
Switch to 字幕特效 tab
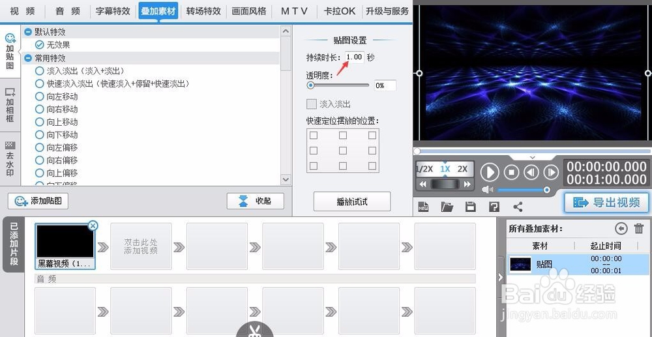pos(113,11)
